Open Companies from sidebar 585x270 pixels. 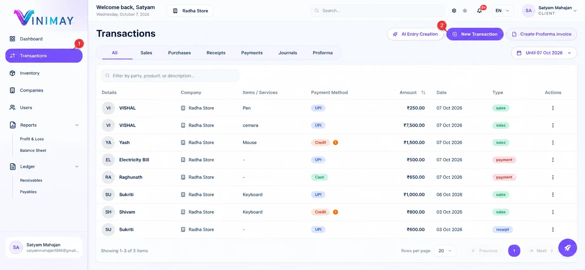coord(44,90)
